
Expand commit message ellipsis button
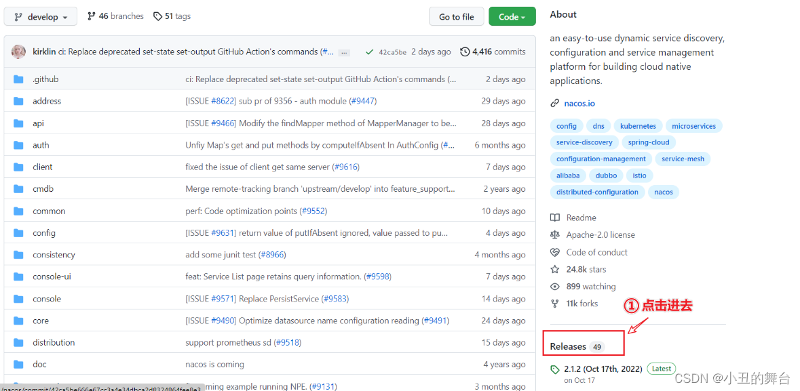coord(345,52)
